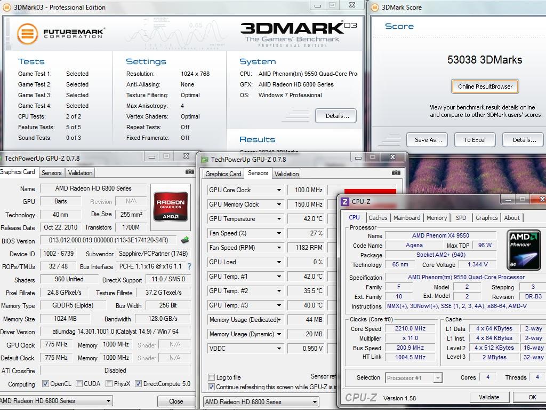Click the Driver Version field

[115, 332]
